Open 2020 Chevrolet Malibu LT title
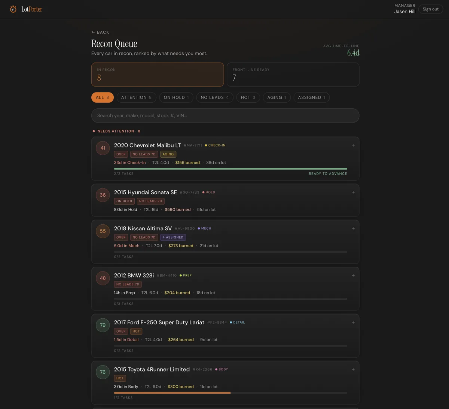Viewport: 449px width, 409px height. tap(147, 145)
